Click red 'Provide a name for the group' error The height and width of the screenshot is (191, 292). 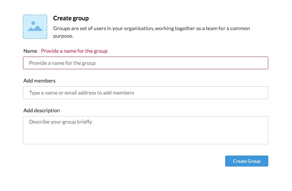coord(74,51)
